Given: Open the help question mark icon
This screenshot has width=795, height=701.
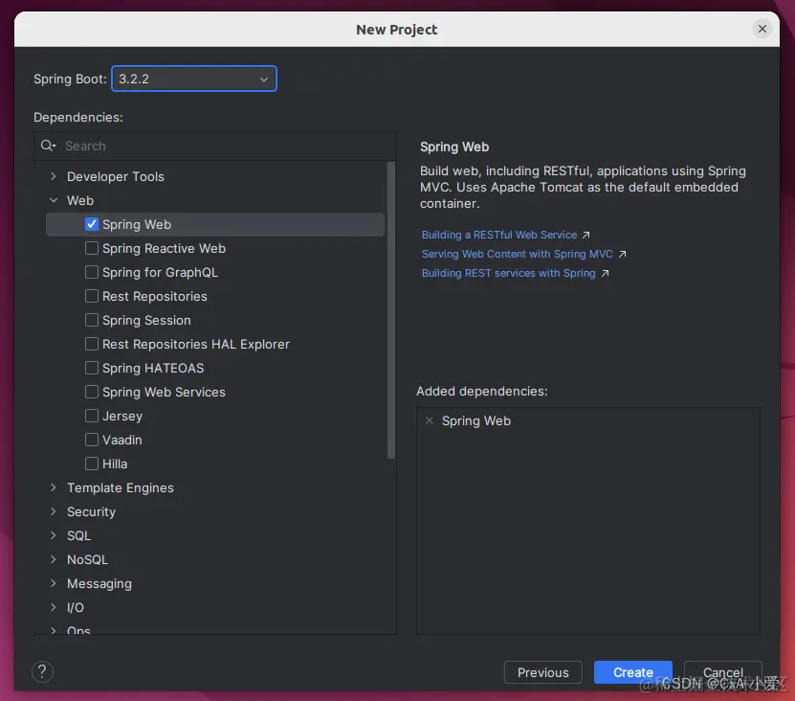Looking at the screenshot, I should 43,671.
